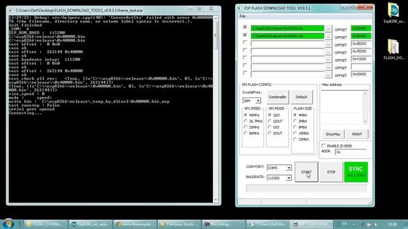Click the 0x41000 offset field
408x229 pixels.
[361, 59]
